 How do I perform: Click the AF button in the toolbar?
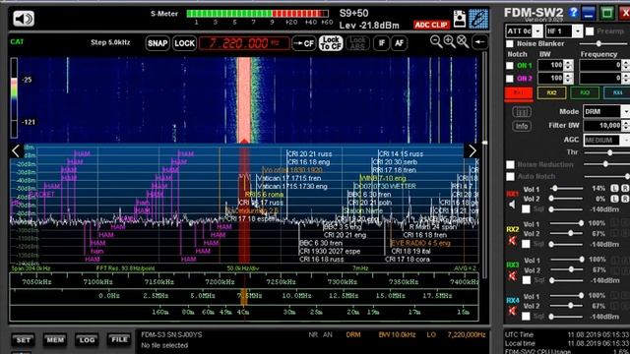coord(399,43)
